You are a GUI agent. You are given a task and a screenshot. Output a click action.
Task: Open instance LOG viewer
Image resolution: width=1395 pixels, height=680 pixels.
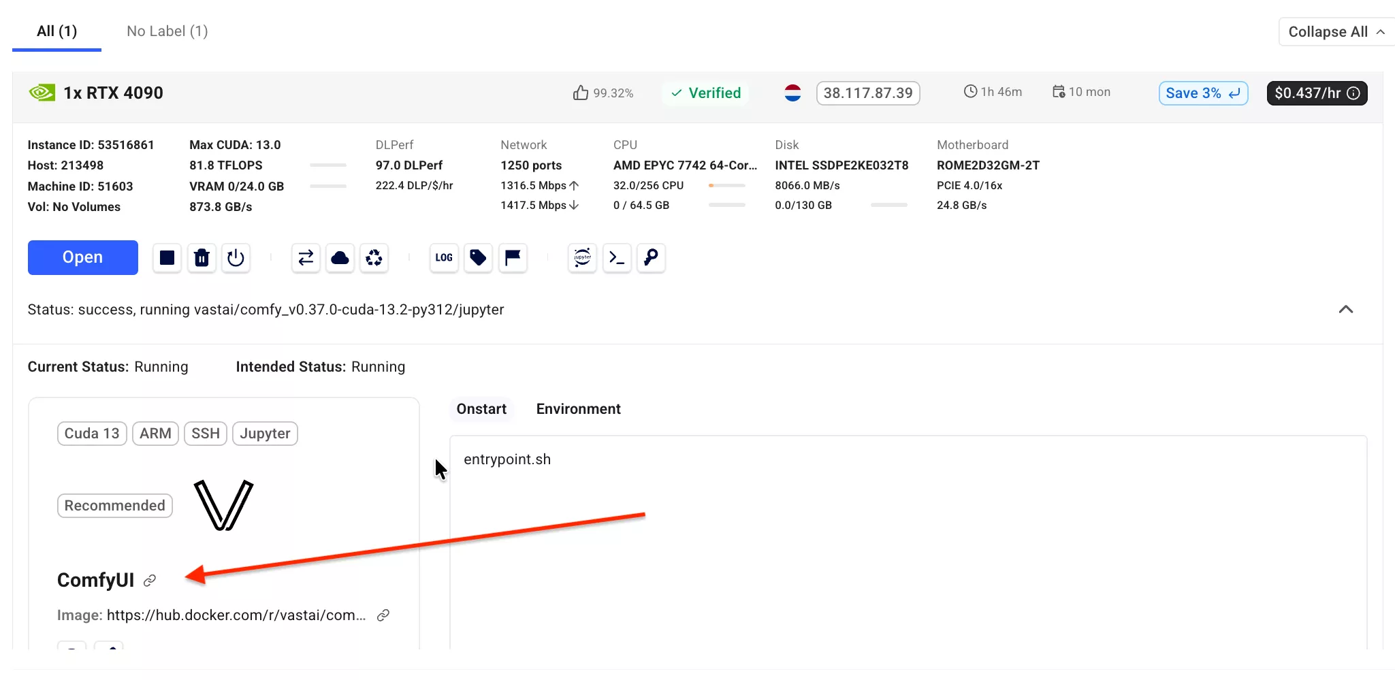coord(444,258)
